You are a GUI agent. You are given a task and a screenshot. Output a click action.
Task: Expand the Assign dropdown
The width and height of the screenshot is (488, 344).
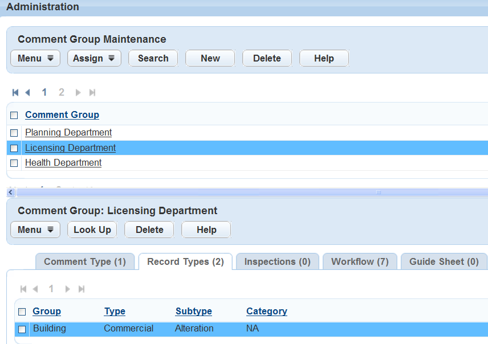coord(94,58)
